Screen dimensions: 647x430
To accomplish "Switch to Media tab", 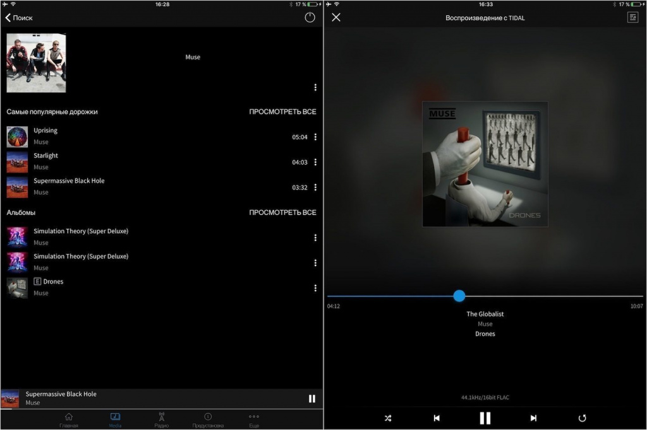I will [115, 420].
